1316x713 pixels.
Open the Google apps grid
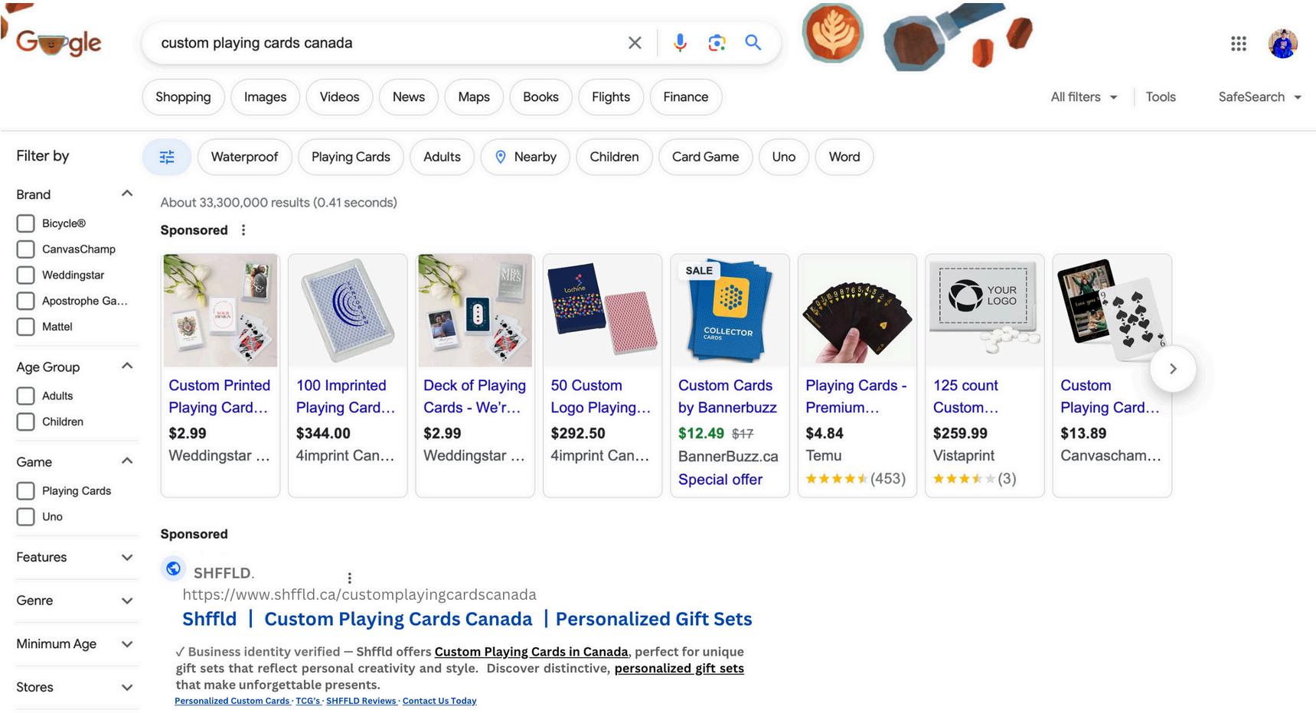click(1239, 44)
